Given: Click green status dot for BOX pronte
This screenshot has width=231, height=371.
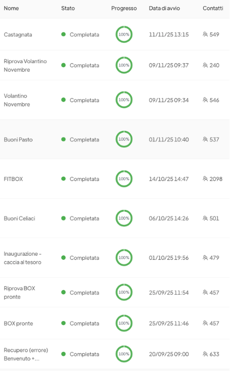Looking at the screenshot, I should [63, 323].
